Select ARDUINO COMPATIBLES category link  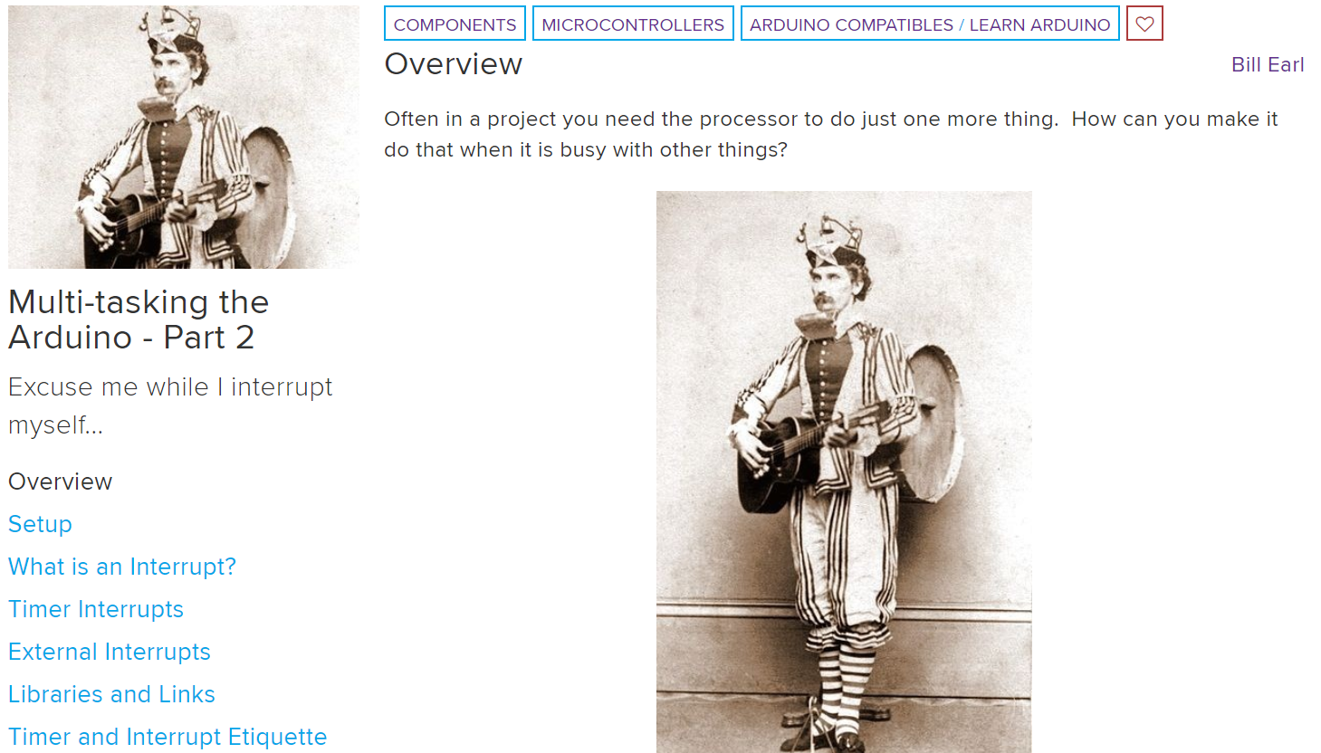point(851,24)
